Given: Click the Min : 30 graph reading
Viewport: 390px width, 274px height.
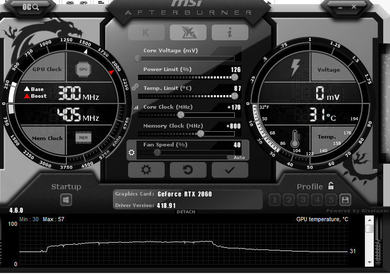Looking at the screenshot, I should click(29, 219).
